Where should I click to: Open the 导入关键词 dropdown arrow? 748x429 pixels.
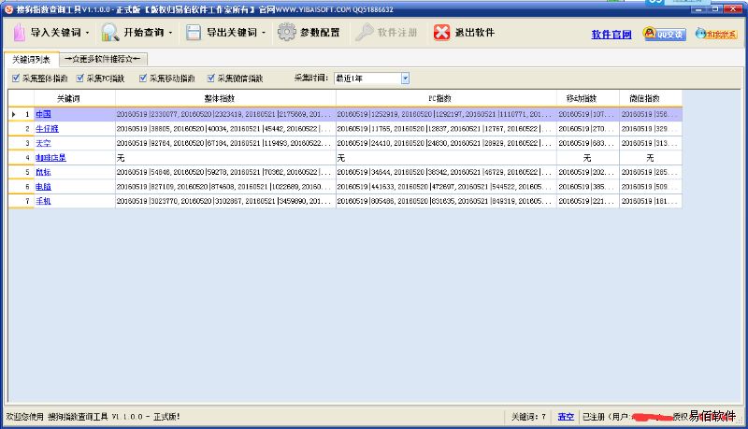[88, 33]
